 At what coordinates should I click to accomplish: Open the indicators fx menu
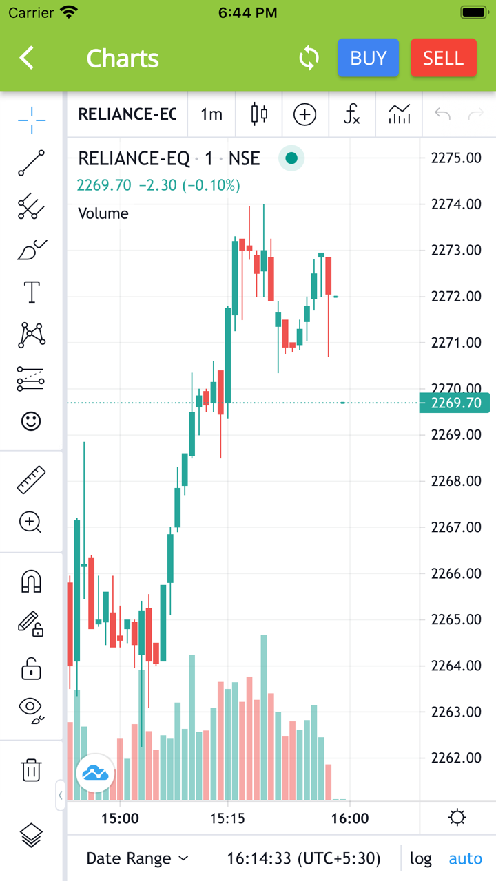coord(351,114)
